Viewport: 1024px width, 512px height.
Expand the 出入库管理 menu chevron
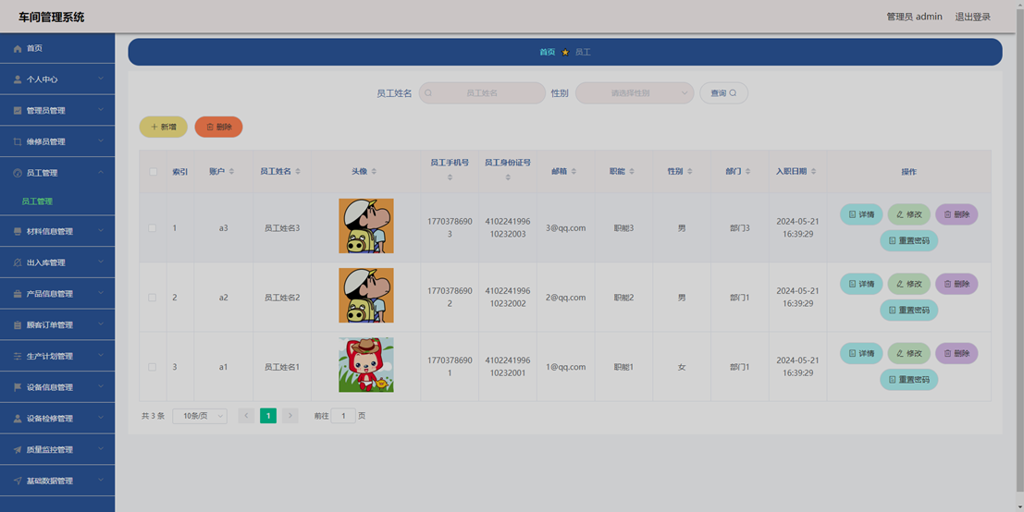[101, 262]
